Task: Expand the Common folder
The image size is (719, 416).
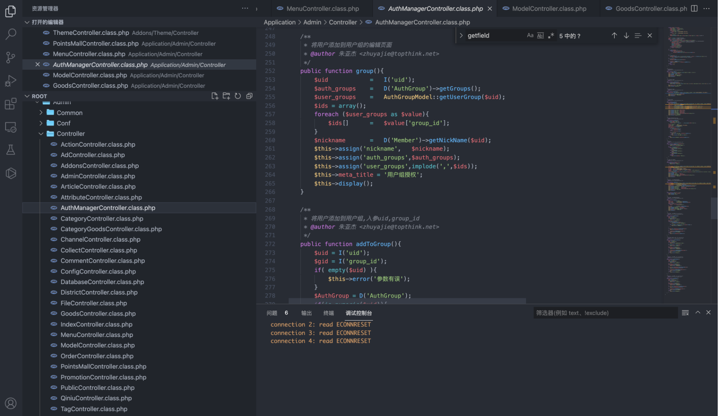Action: coord(69,113)
